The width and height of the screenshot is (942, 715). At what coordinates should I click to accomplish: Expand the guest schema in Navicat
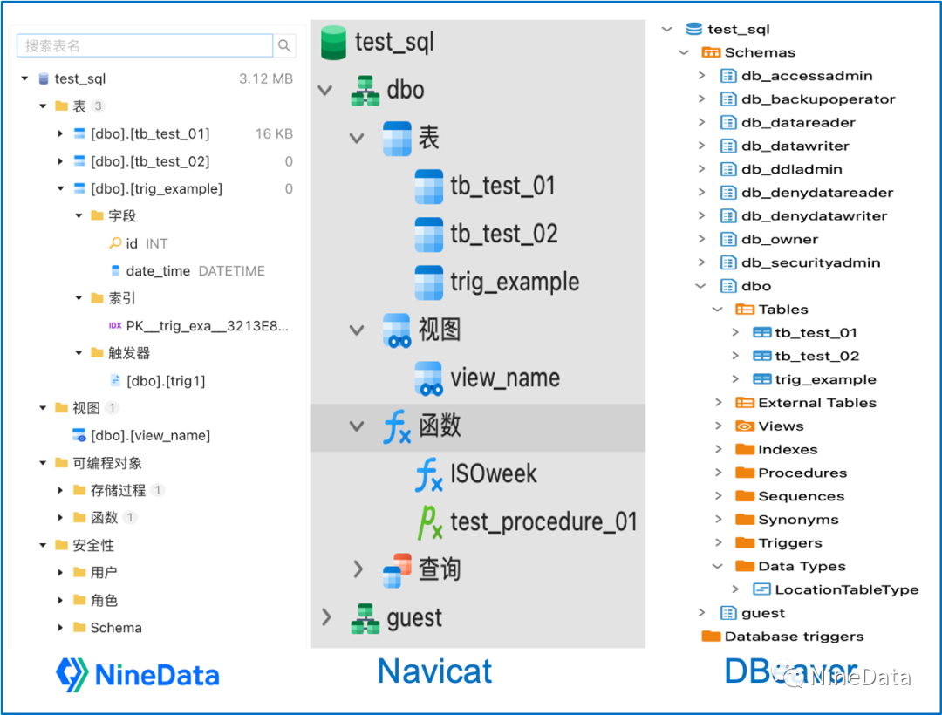coord(326,617)
